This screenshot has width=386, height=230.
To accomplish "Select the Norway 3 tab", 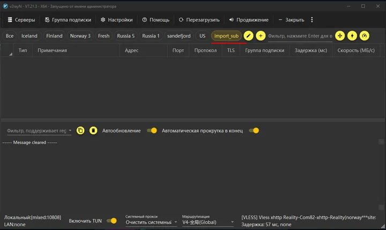I will [x=80, y=36].
